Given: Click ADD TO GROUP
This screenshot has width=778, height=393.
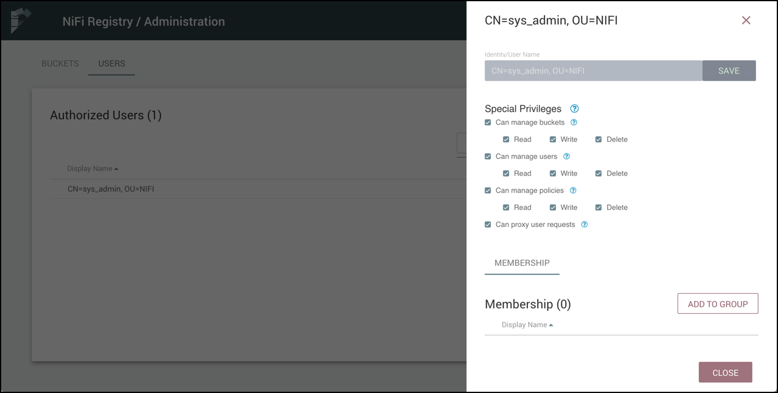Looking at the screenshot, I should click(717, 303).
